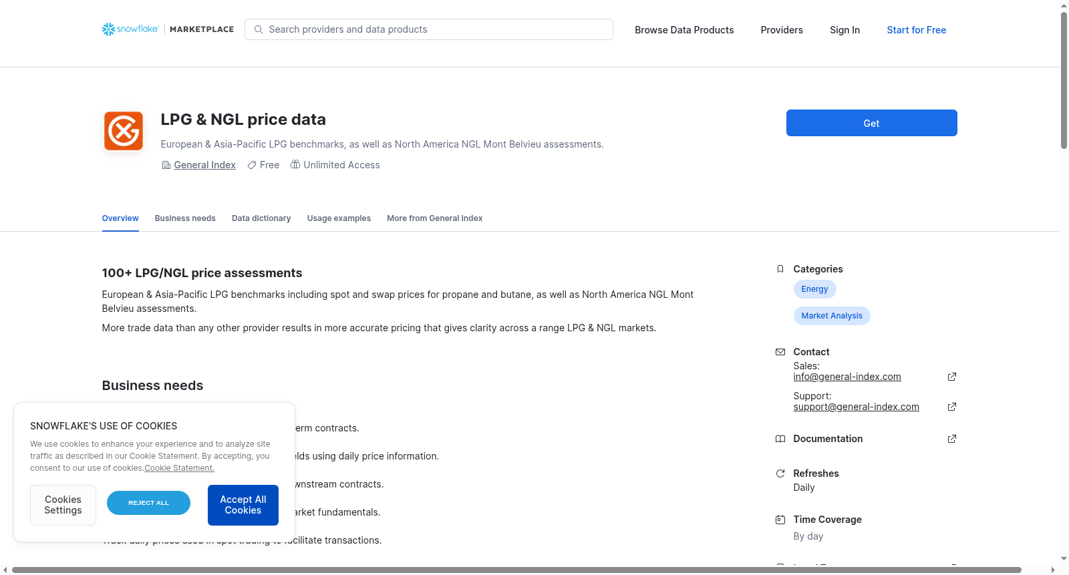Click the envelope icon beside Contact
Viewport: 1069px width, 575px height.
[x=780, y=352]
